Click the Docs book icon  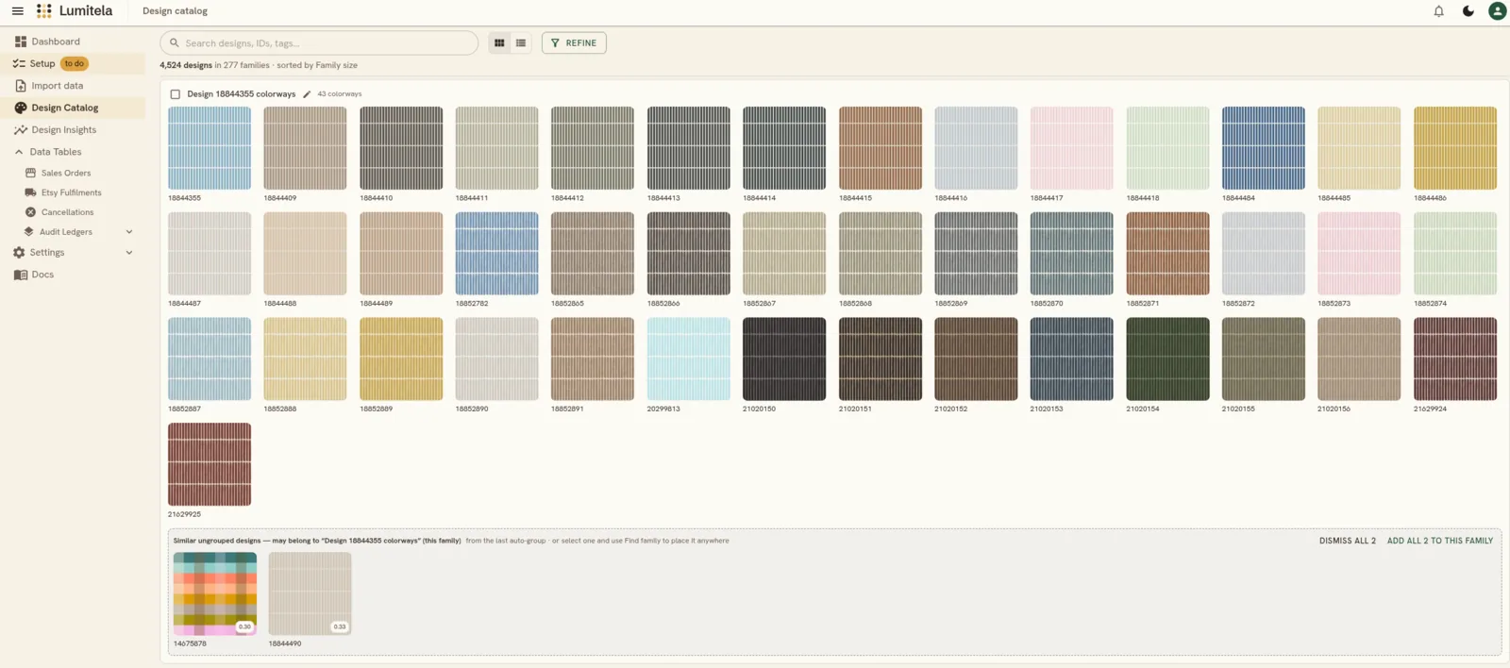[21, 275]
